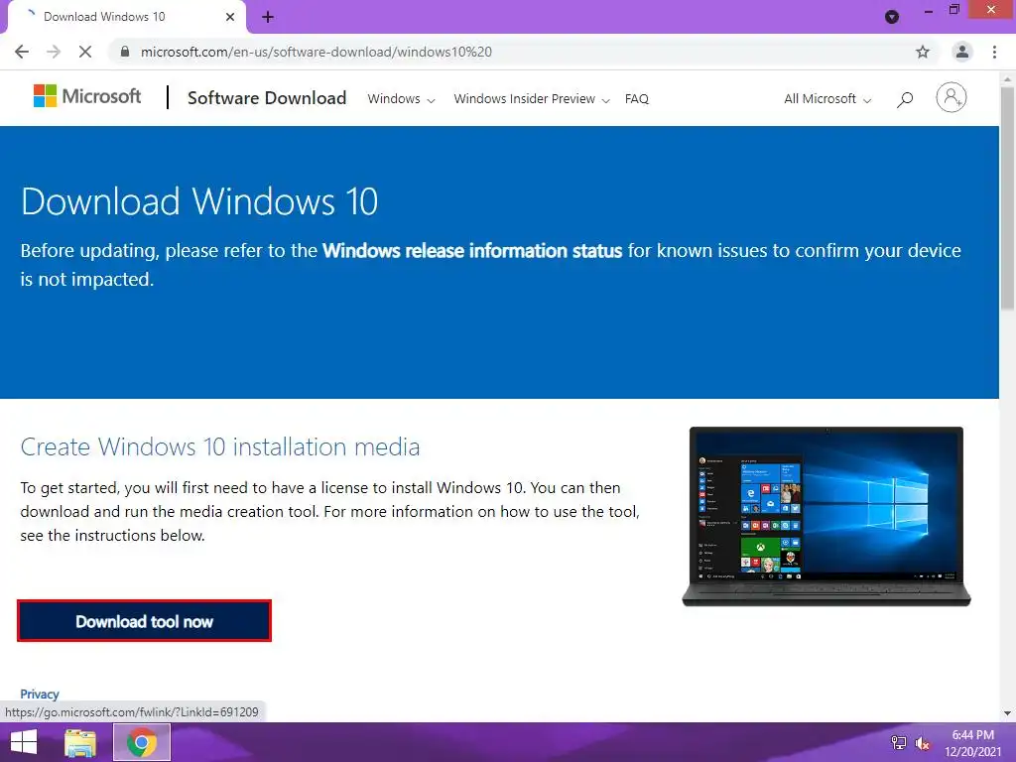Image resolution: width=1016 pixels, height=762 pixels.
Task: Go back using the browser back arrow
Action: tap(22, 52)
